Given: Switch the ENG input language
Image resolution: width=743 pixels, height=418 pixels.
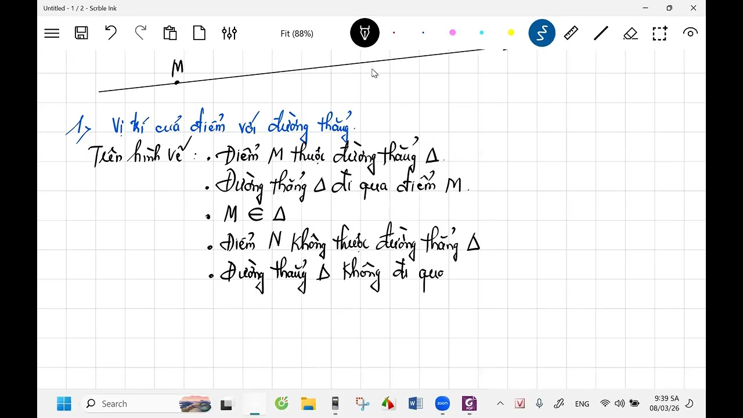Looking at the screenshot, I should (x=582, y=404).
